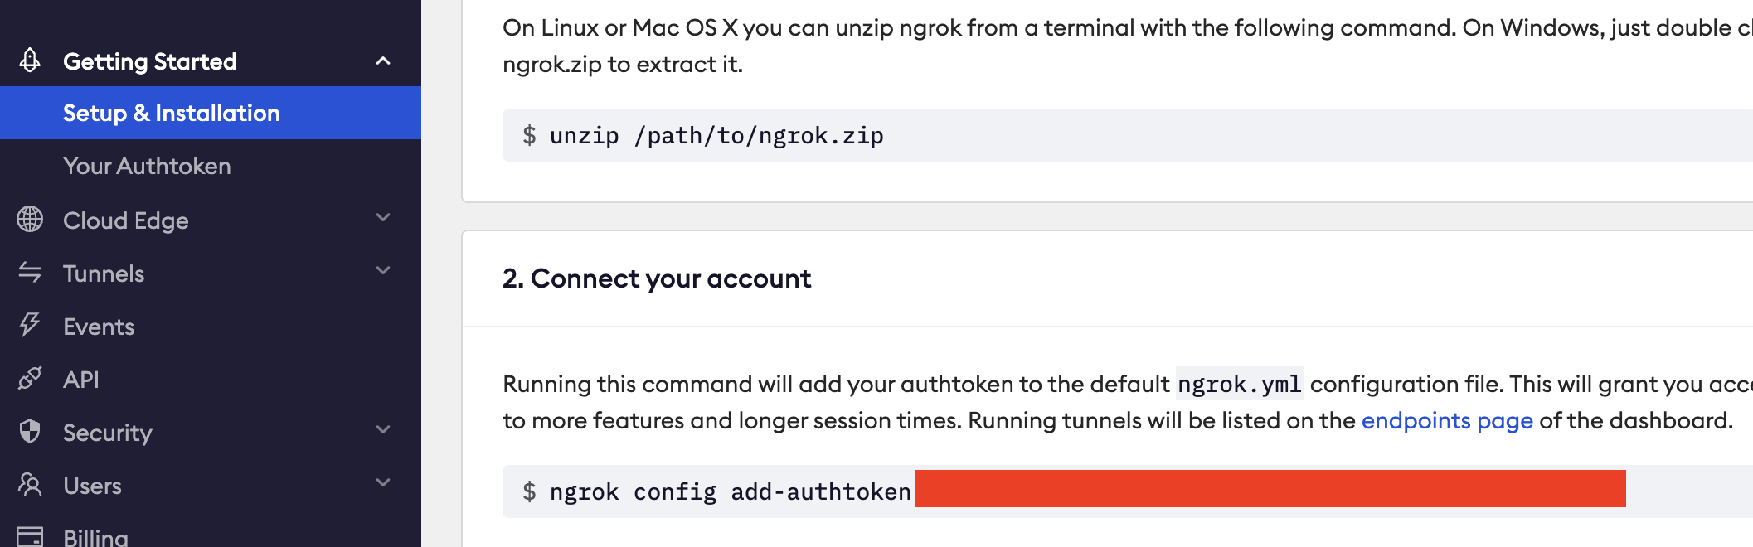
Task: Expand the Security chevron
Action: coord(383,430)
